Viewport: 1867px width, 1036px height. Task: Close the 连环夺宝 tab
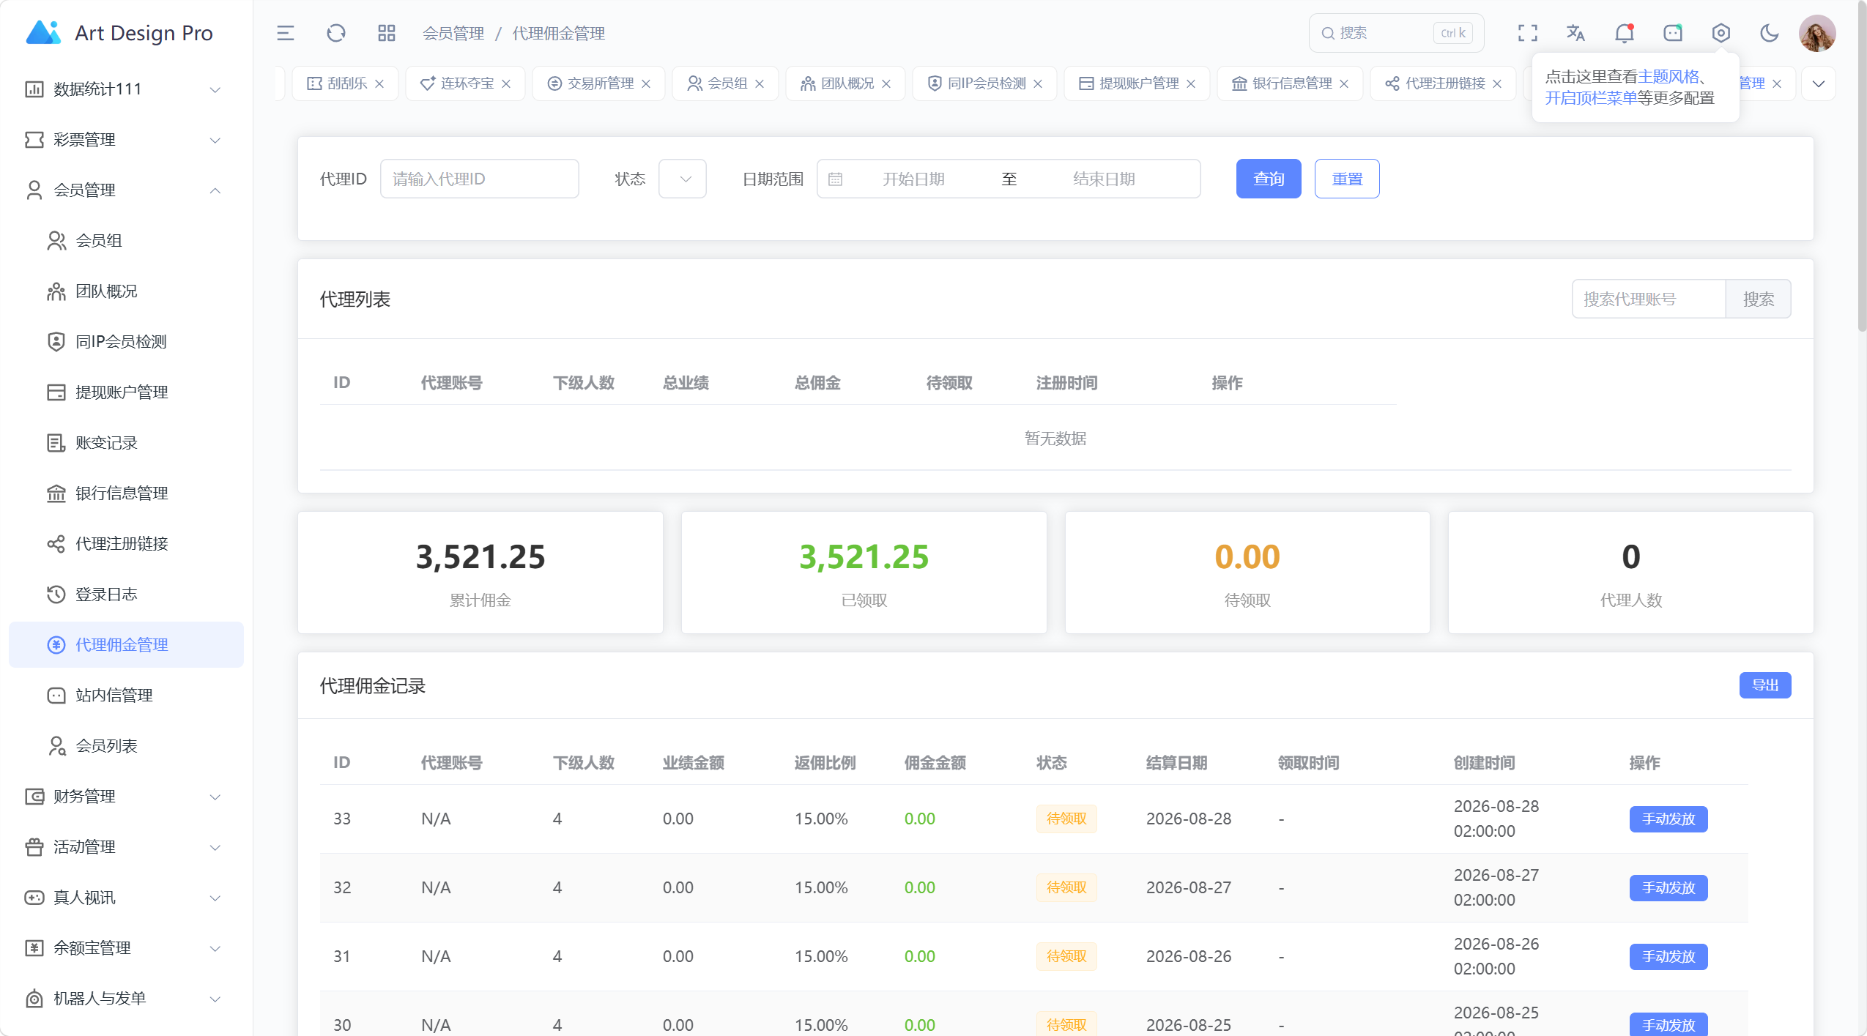(506, 83)
